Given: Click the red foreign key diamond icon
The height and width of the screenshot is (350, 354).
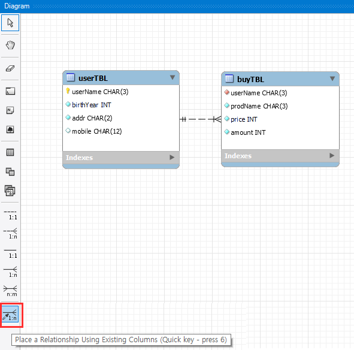Looking at the screenshot, I should click(227, 92).
